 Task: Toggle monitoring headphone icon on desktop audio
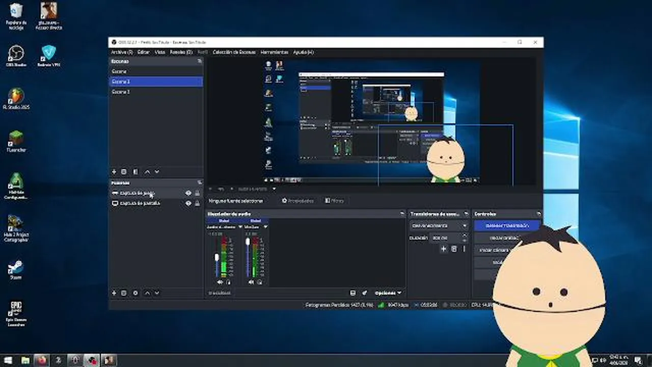tap(228, 282)
